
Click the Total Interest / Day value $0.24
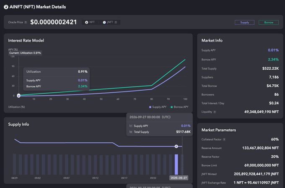click(x=274, y=103)
